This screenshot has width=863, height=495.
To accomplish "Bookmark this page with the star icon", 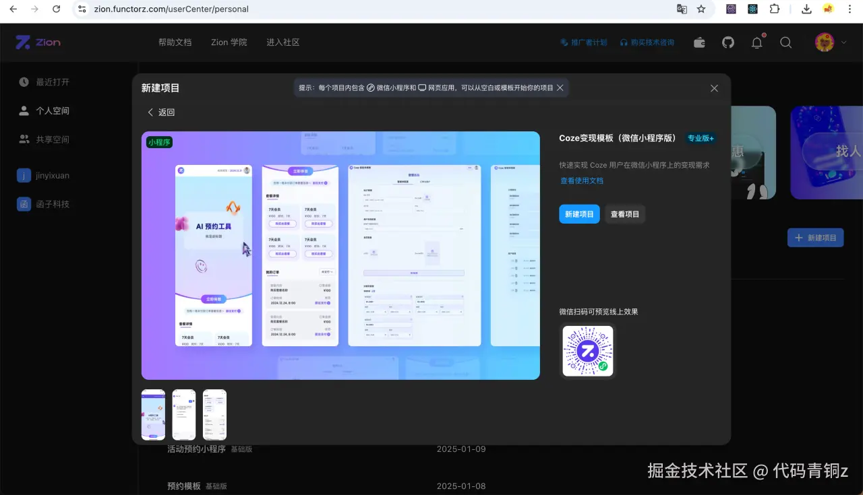I will pyautogui.click(x=701, y=9).
